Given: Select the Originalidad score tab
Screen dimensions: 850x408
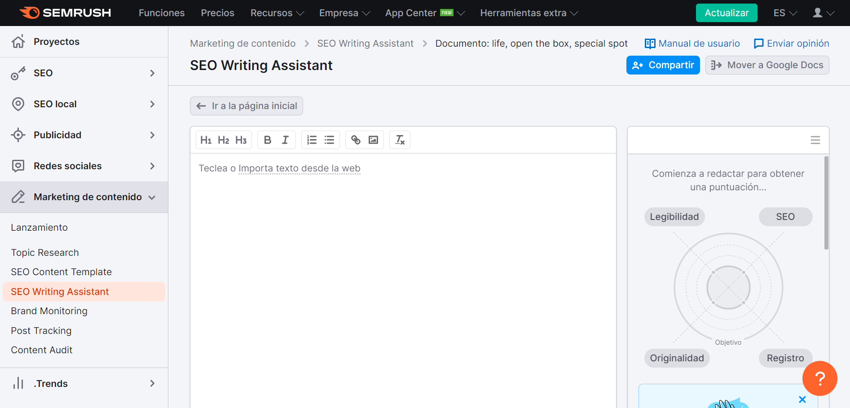Looking at the screenshot, I should (x=677, y=358).
